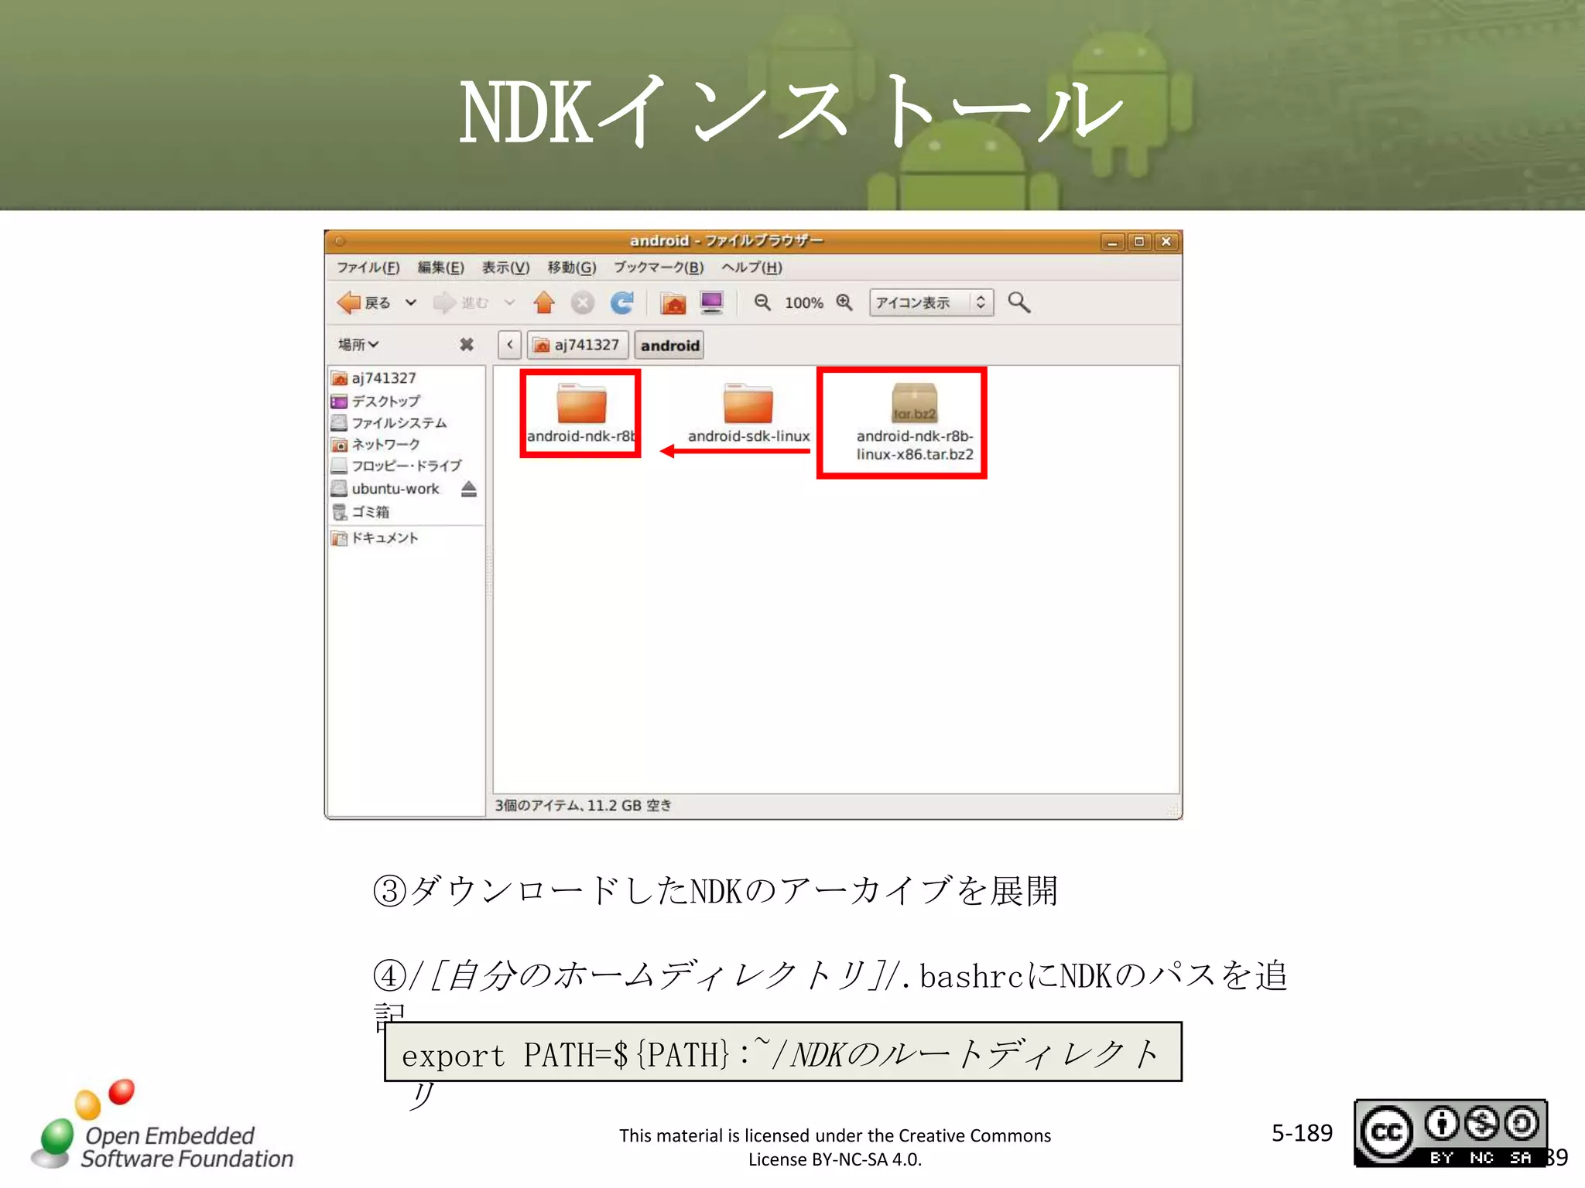Image resolution: width=1585 pixels, height=1188 pixels.
Task: Close the file browser window
Action: pos(1166,242)
